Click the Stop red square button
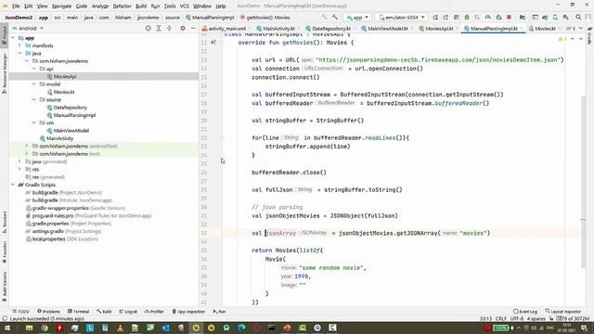The height and width of the screenshot is (334, 594). coord(510,18)
